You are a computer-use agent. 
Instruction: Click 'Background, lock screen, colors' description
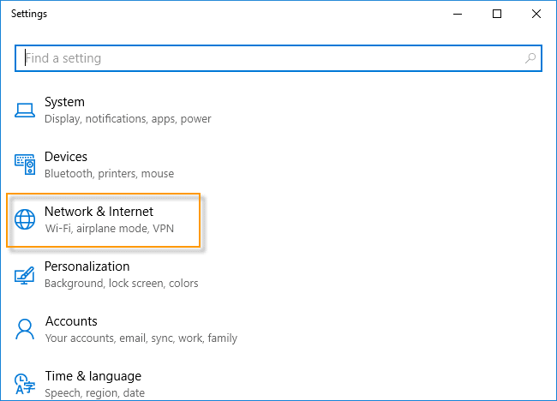(x=121, y=284)
